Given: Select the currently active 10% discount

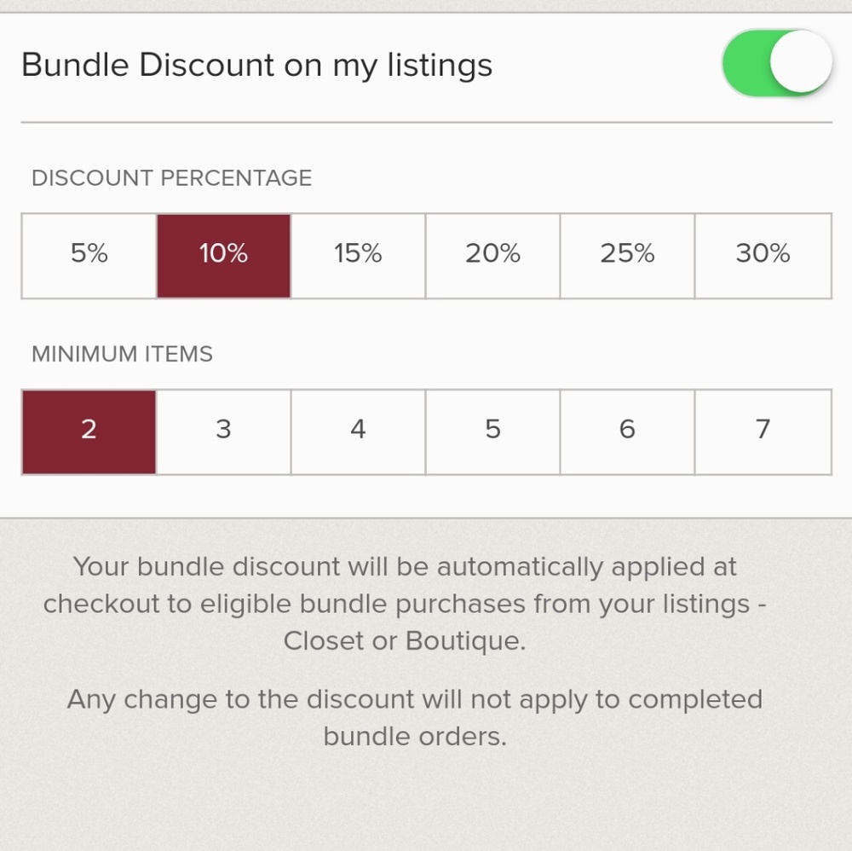Looking at the screenshot, I should pyautogui.click(x=222, y=255).
